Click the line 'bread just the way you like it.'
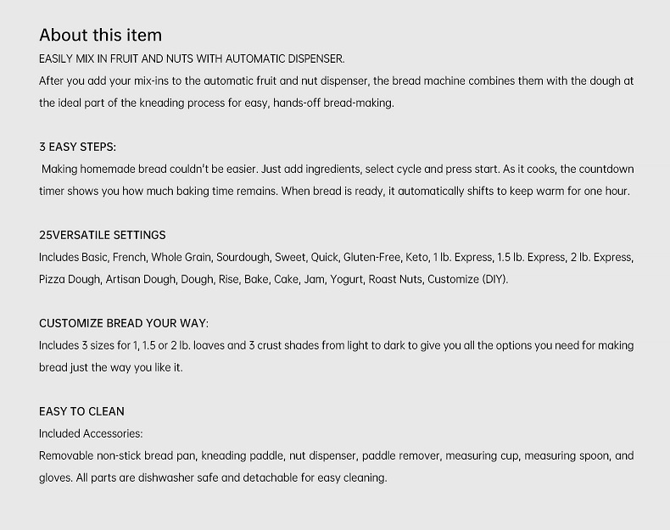 (x=110, y=367)
